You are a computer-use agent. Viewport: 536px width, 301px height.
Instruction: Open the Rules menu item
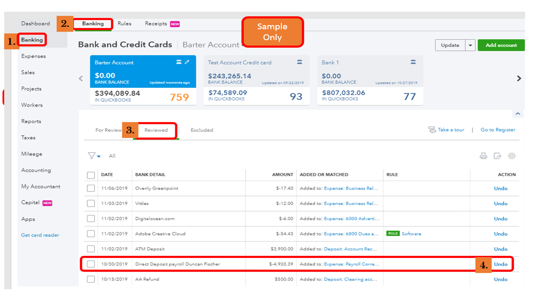(x=124, y=24)
